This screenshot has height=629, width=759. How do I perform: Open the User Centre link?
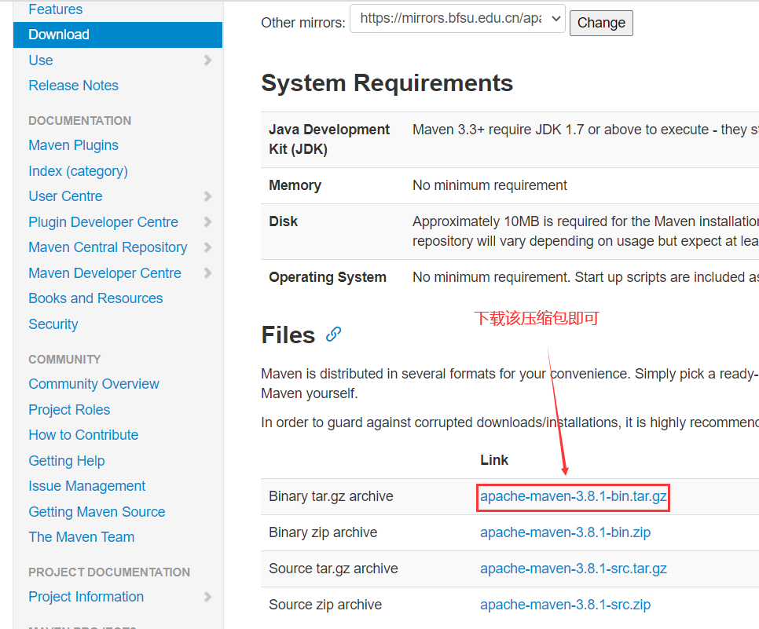pos(65,196)
